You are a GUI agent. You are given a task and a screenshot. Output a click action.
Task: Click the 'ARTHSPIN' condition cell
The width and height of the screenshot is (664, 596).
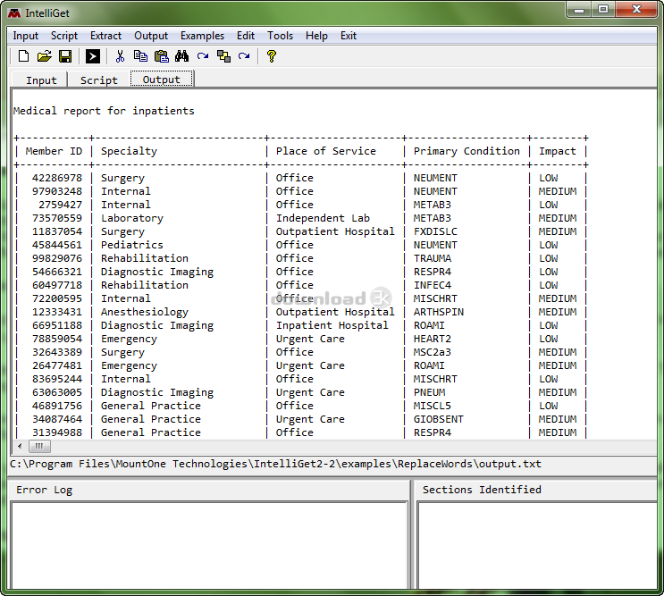(438, 312)
